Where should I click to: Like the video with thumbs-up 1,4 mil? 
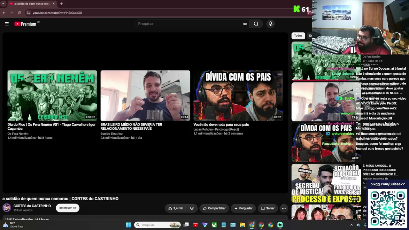[175, 208]
